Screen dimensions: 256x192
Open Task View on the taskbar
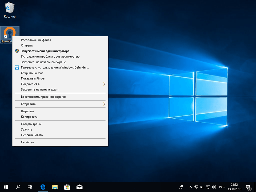30,187
